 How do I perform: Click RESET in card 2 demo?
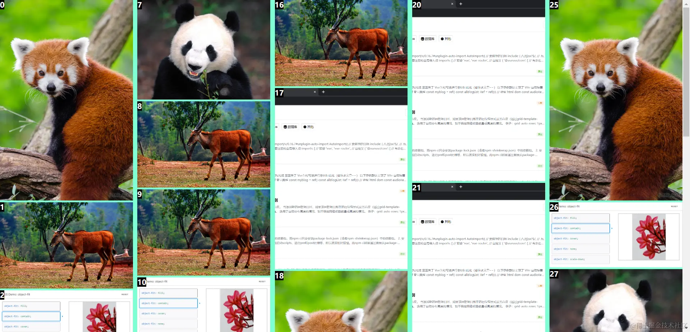(125, 295)
